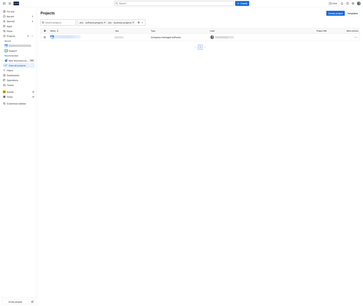The height and width of the screenshot is (306, 363).
Task: Click the feedback megaphone icon
Action: point(32,302)
